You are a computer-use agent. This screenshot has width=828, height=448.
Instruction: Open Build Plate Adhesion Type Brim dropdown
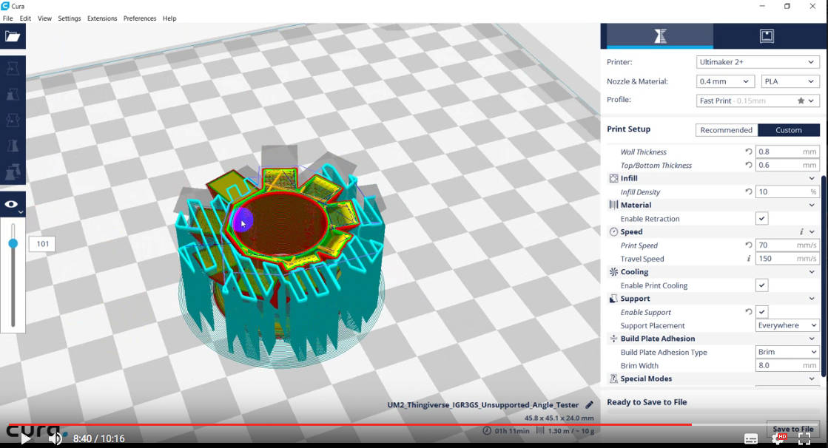pyautogui.click(x=787, y=352)
